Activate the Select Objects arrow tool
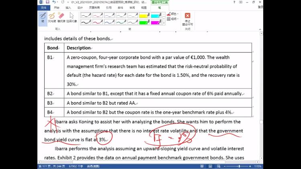Screen dimensions: 301x169 coord(71,18)
